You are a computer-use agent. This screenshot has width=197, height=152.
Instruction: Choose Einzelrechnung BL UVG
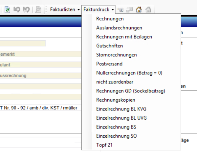click(x=131, y=118)
